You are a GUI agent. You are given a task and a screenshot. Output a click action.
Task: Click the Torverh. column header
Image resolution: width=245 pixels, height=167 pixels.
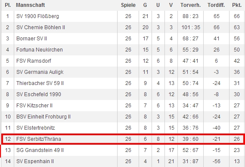[x=190, y=5]
